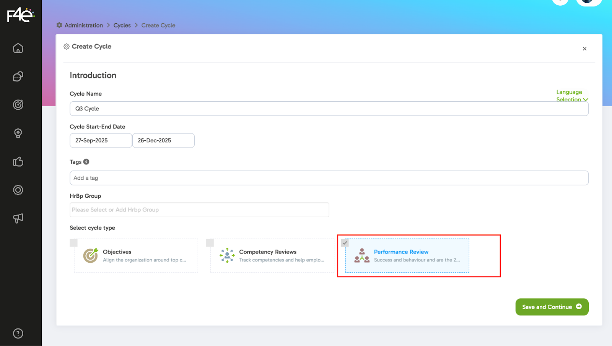Navigate to Cycles breadcrumb link

[x=122, y=25]
